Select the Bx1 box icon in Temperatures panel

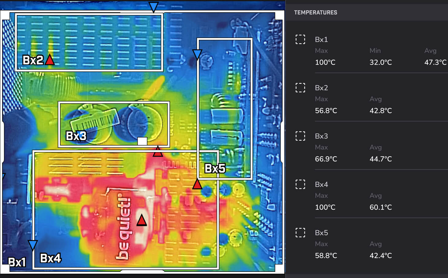pos(300,39)
